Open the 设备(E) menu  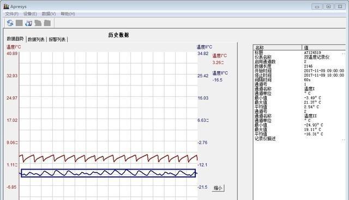pyautogui.click(x=30, y=14)
